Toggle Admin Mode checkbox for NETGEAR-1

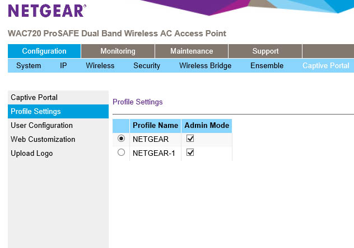tap(190, 152)
